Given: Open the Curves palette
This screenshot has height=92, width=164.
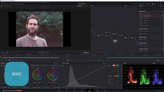Looking at the screenshot, I should coord(68,60).
